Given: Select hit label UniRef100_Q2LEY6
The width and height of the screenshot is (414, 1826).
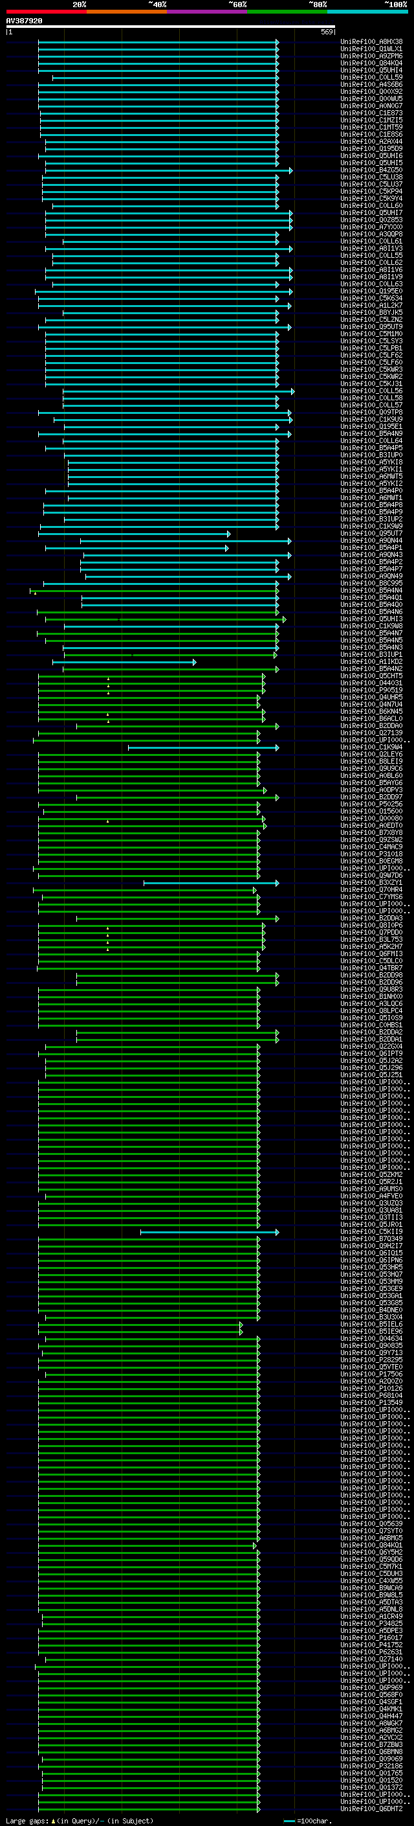Looking at the screenshot, I should 371,754.
